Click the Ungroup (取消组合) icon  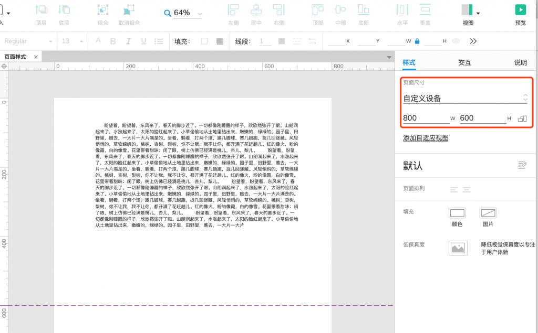click(x=129, y=10)
